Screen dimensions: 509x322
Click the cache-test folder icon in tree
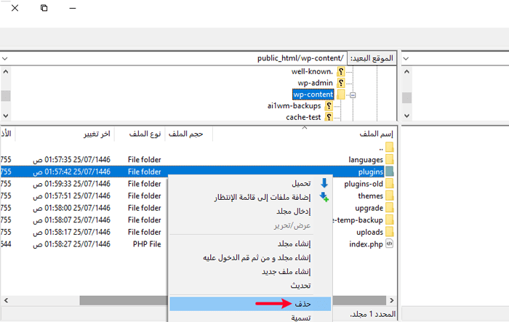tap(329, 117)
